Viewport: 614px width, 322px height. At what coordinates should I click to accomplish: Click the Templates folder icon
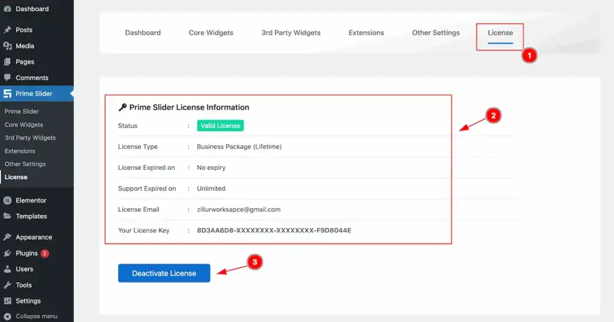(7, 216)
